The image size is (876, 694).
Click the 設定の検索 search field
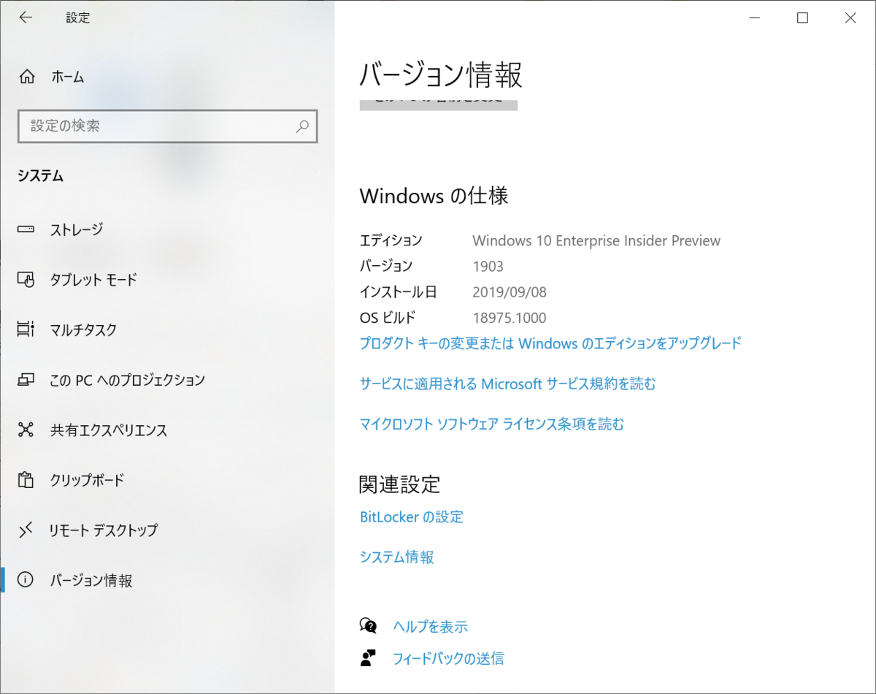[x=167, y=126]
